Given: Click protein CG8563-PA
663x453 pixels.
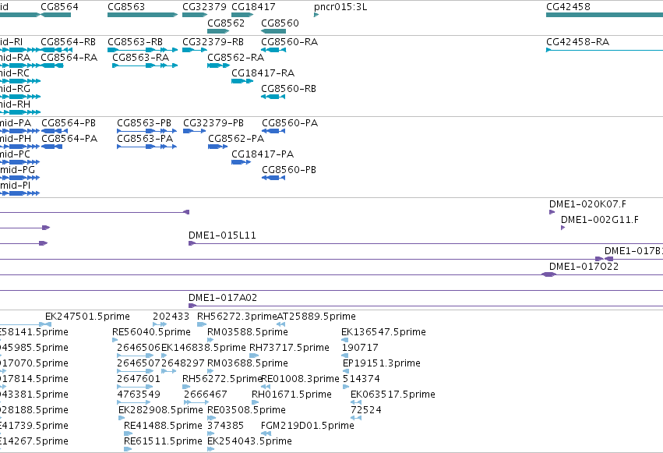Looking at the screenshot, I should (146, 147).
